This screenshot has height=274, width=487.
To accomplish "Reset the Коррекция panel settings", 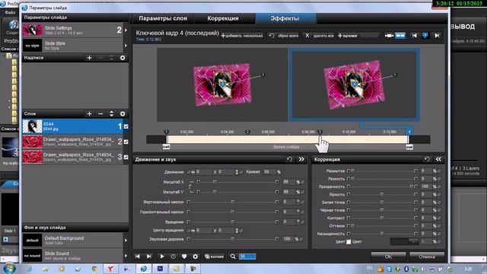I will [x=427, y=159].
